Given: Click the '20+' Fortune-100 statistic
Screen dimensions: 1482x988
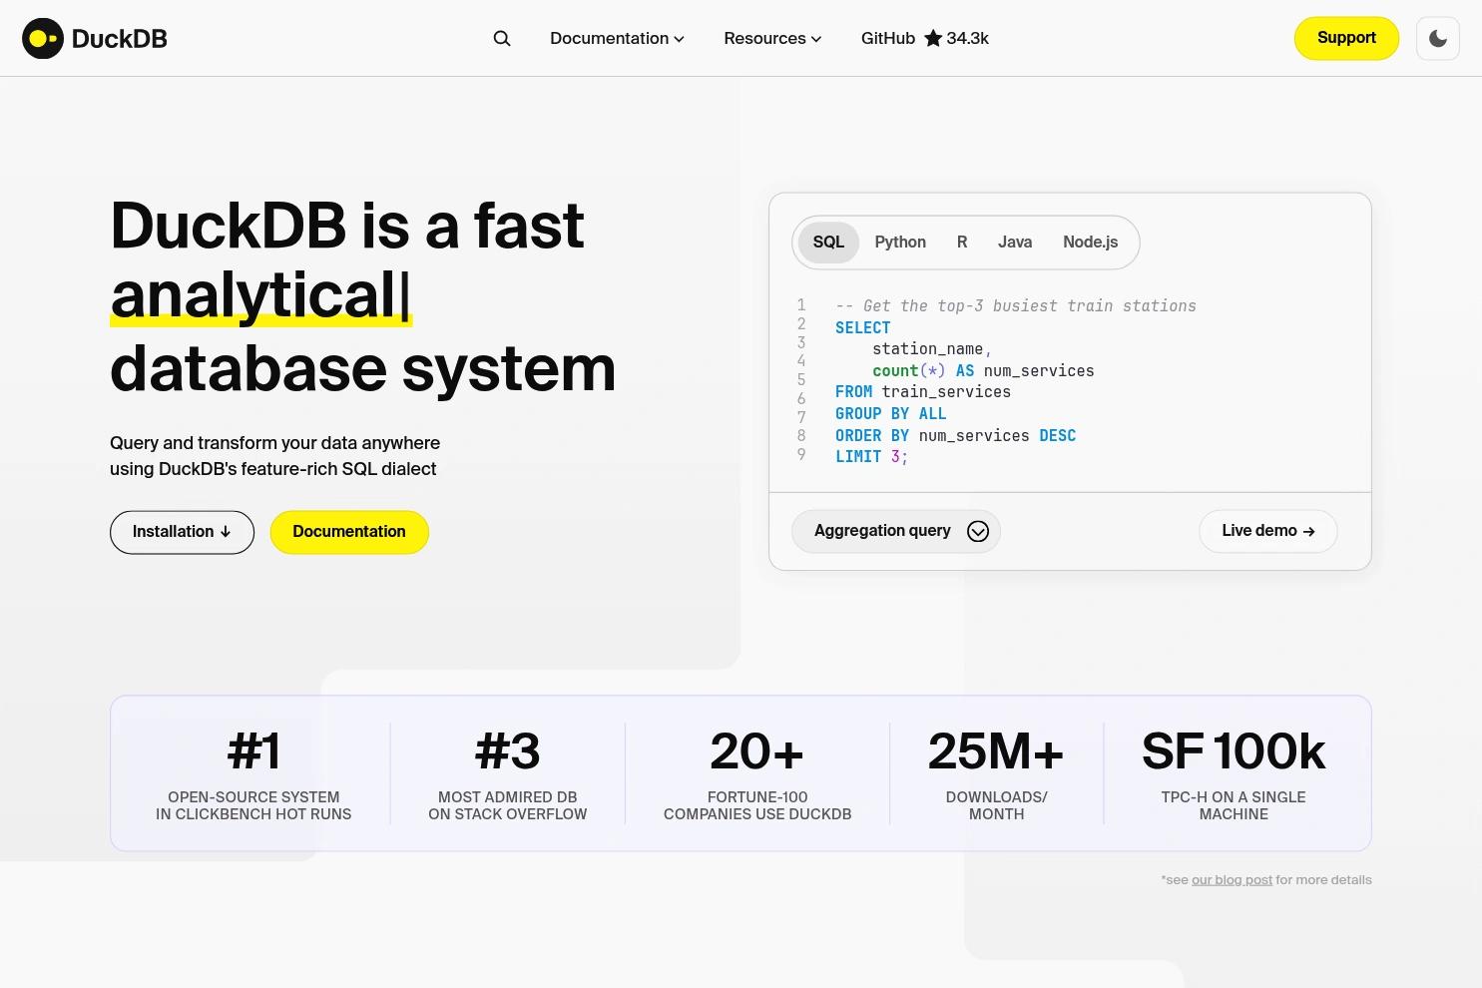Looking at the screenshot, I should coord(757,774).
